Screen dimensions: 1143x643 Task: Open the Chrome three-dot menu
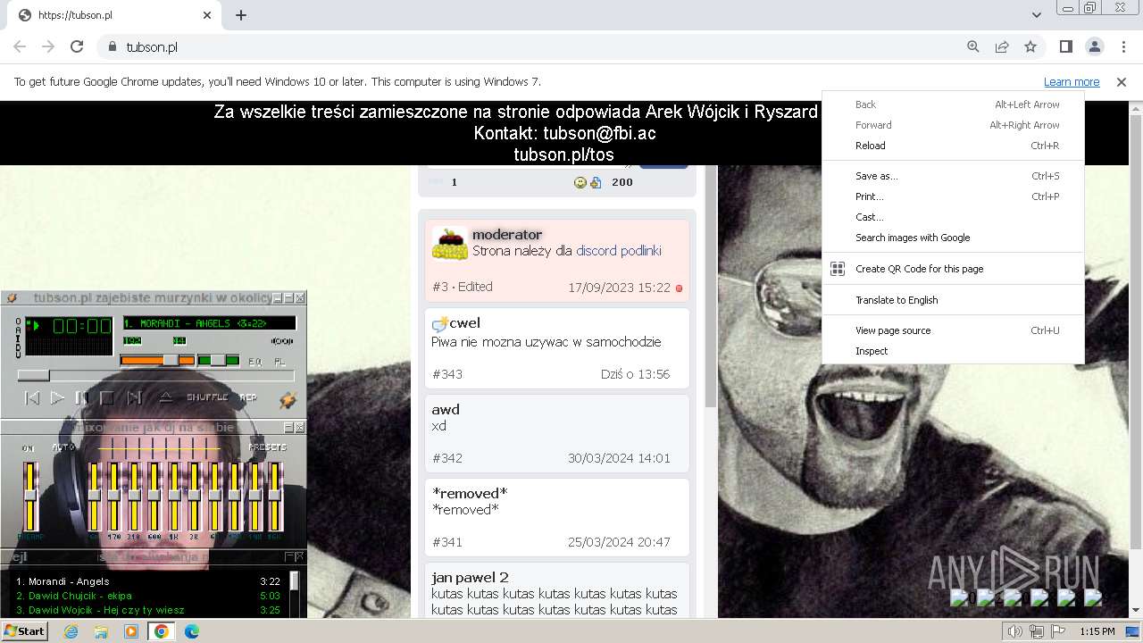coord(1123,46)
